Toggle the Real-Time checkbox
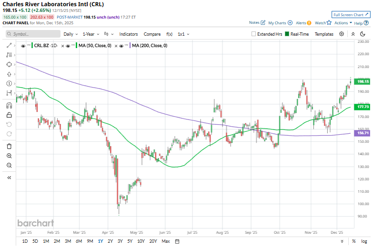The height and width of the screenshot is (248, 373). [287, 34]
